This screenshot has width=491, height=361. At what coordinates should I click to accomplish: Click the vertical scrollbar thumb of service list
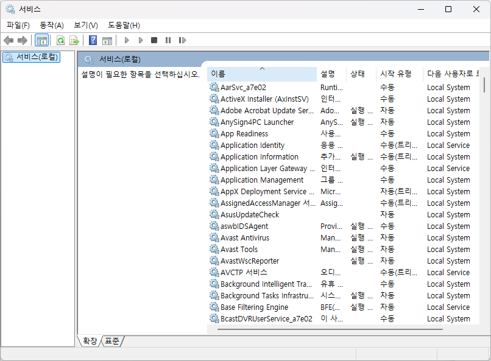click(x=484, y=85)
